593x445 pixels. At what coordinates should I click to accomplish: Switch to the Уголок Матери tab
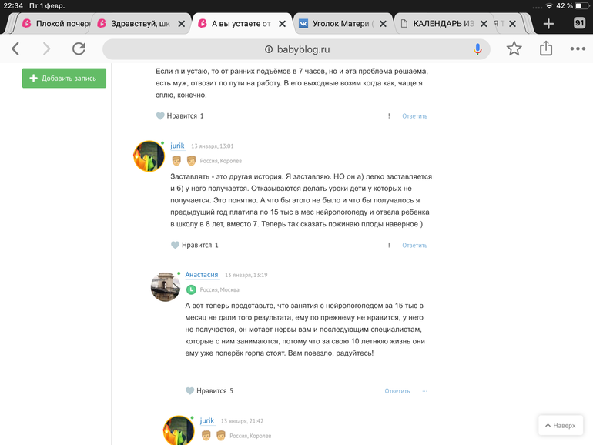(x=340, y=24)
